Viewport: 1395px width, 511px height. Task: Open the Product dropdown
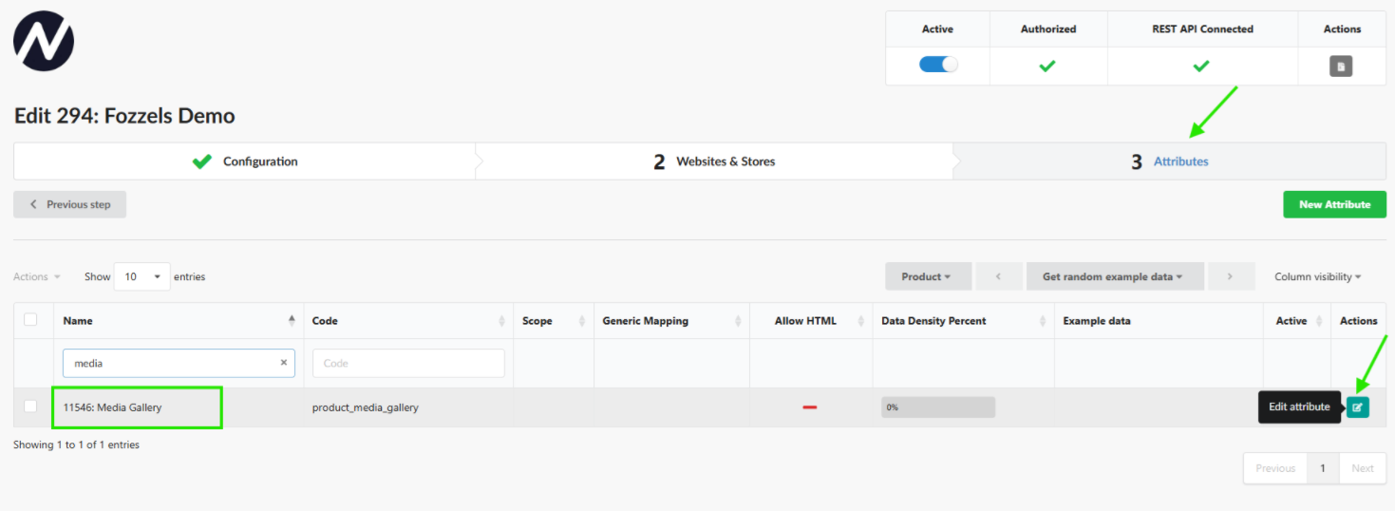928,276
